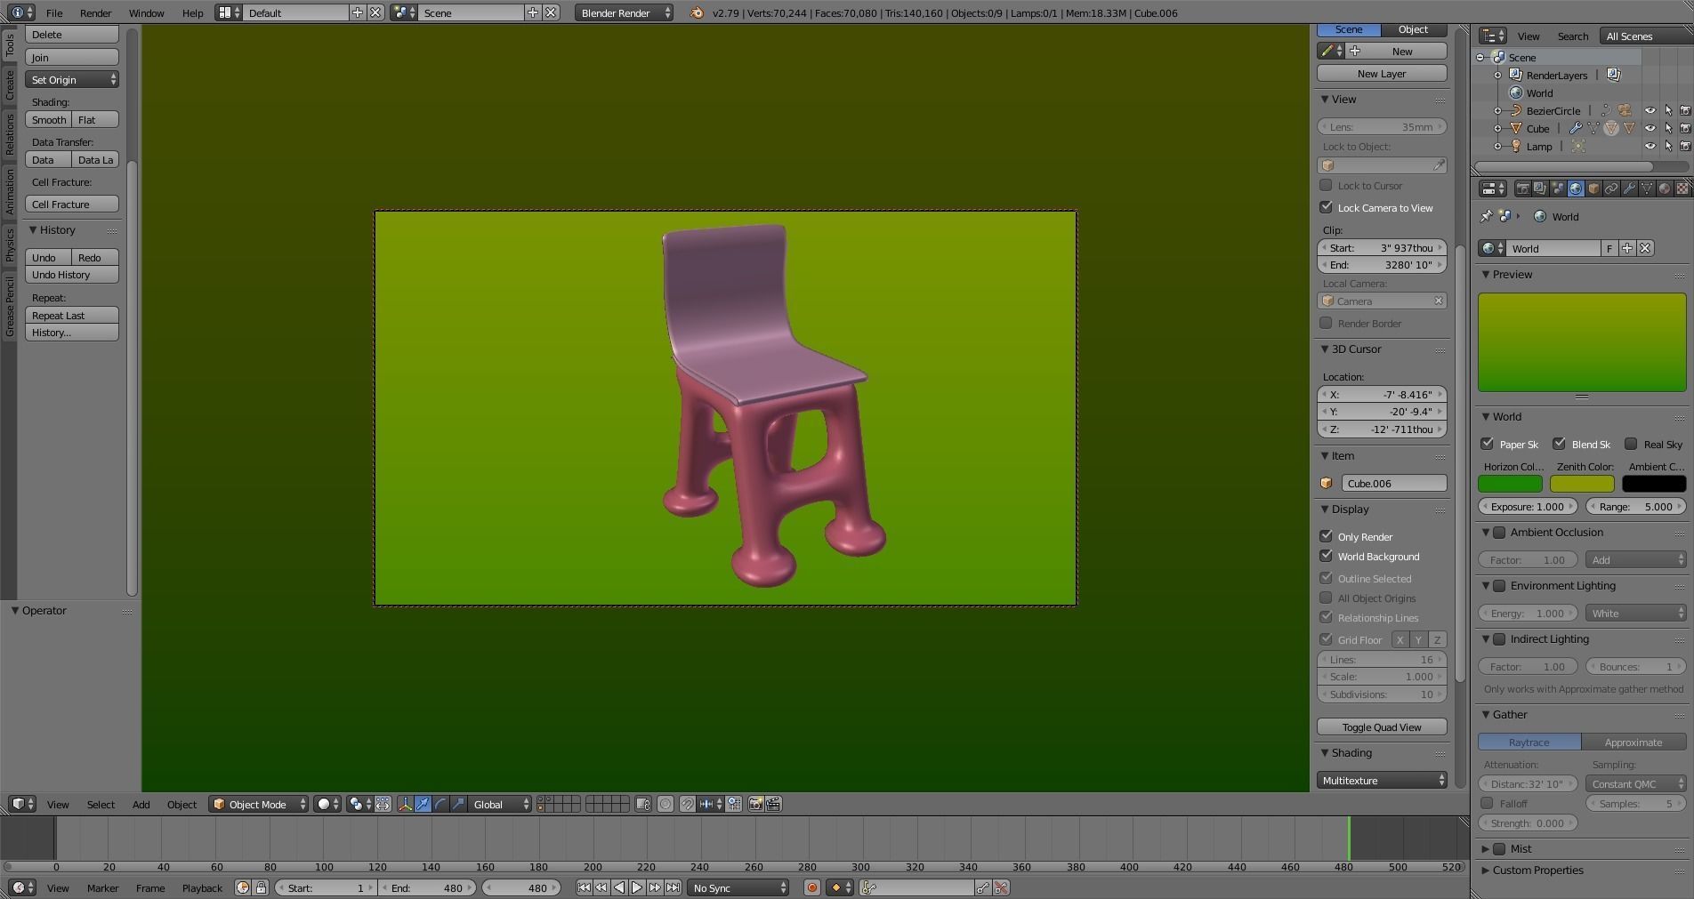Open the Render menu

tap(95, 12)
